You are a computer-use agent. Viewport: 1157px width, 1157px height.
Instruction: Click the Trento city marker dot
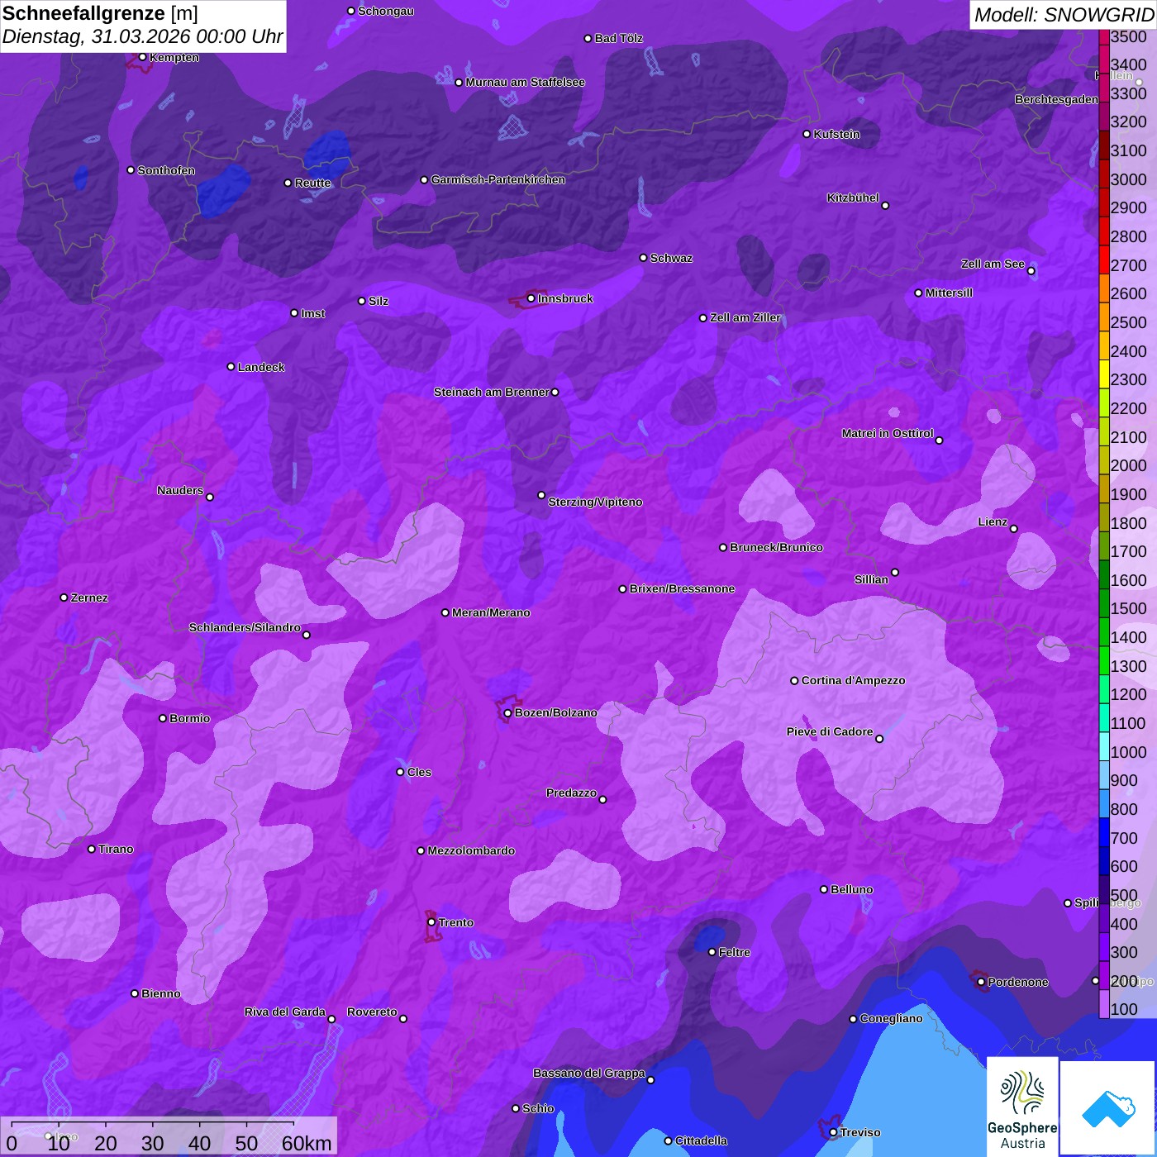click(x=431, y=922)
